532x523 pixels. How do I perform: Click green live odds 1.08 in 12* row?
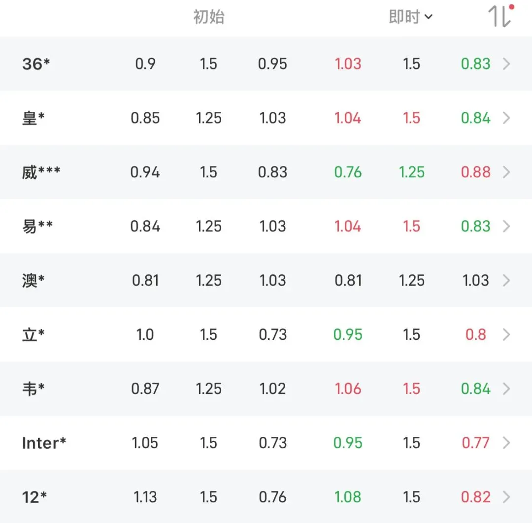pyautogui.click(x=348, y=497)
